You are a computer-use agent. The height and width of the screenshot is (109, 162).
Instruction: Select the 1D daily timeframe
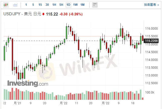click(68, 5)
